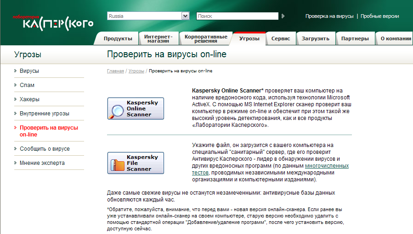Click the arrow bullet beside Спам
Screen dimensions: 413x234
pyautogui.click(x=15, y=85)
